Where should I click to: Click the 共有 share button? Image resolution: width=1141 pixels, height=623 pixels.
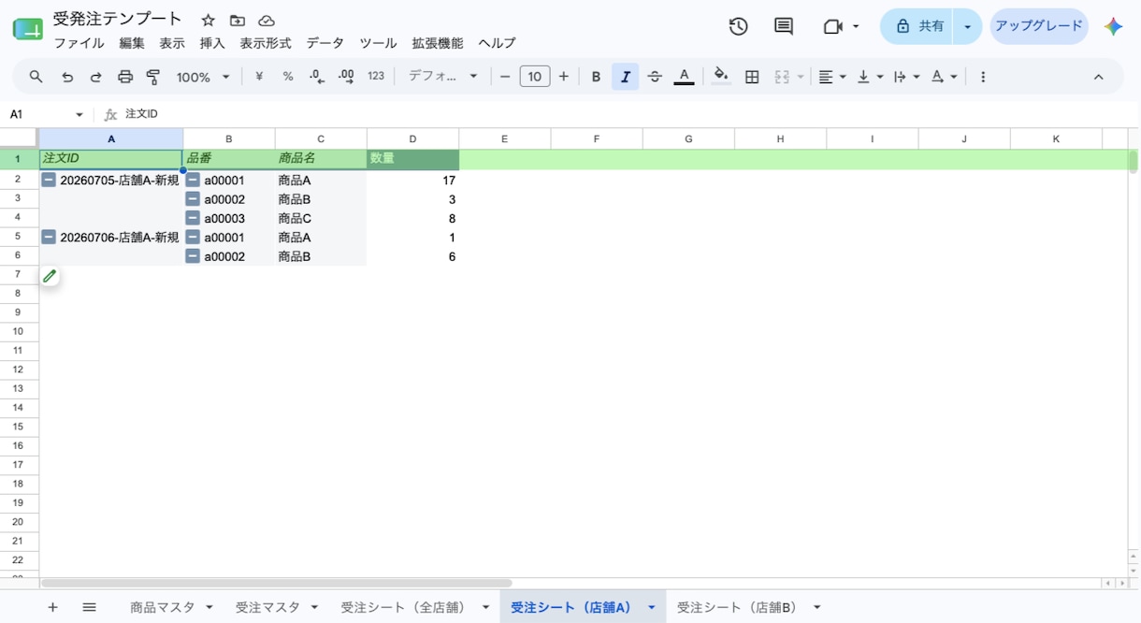pyautogui.click(x=918, y=26)
